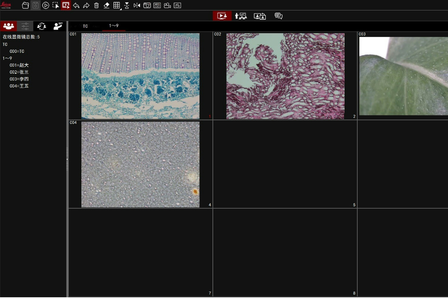Select the C02 pink tissue thumbnail
The height and width of the screenshot is (298, 448).
click(x=285, y=76)
